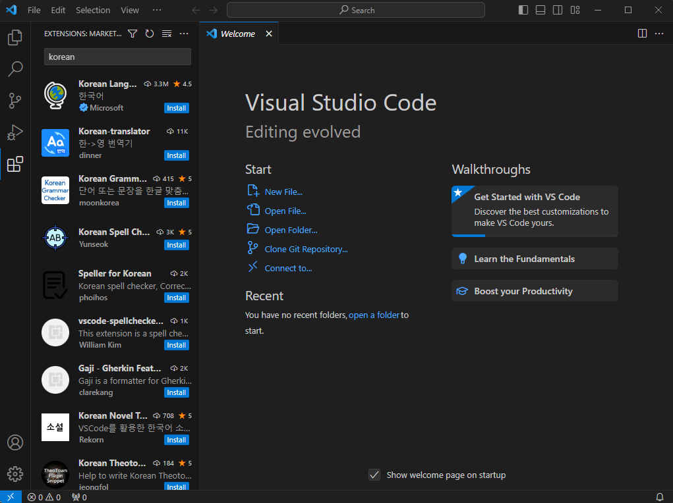The image size is (673, 503).
Task: Open the File menu
Action: point(34,10)
